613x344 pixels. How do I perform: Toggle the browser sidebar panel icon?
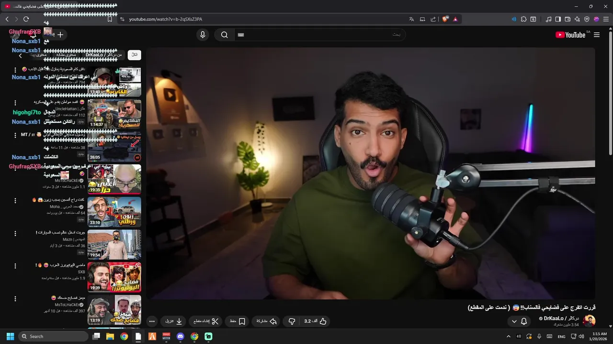[x=558, y=19]
